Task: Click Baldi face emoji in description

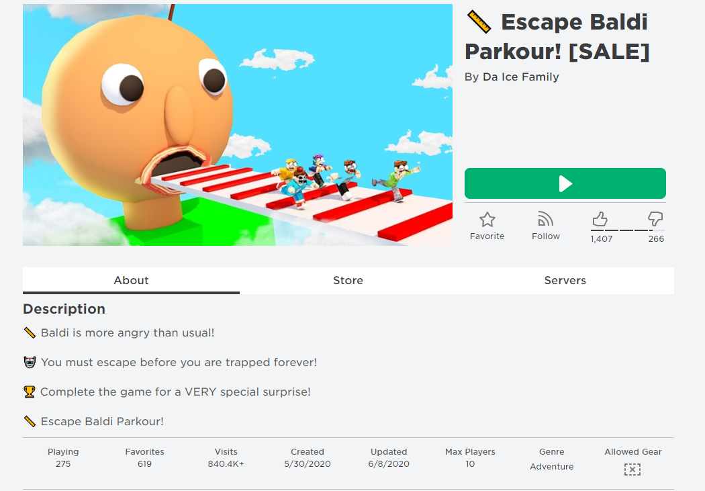Action: (x=30, y=363)
